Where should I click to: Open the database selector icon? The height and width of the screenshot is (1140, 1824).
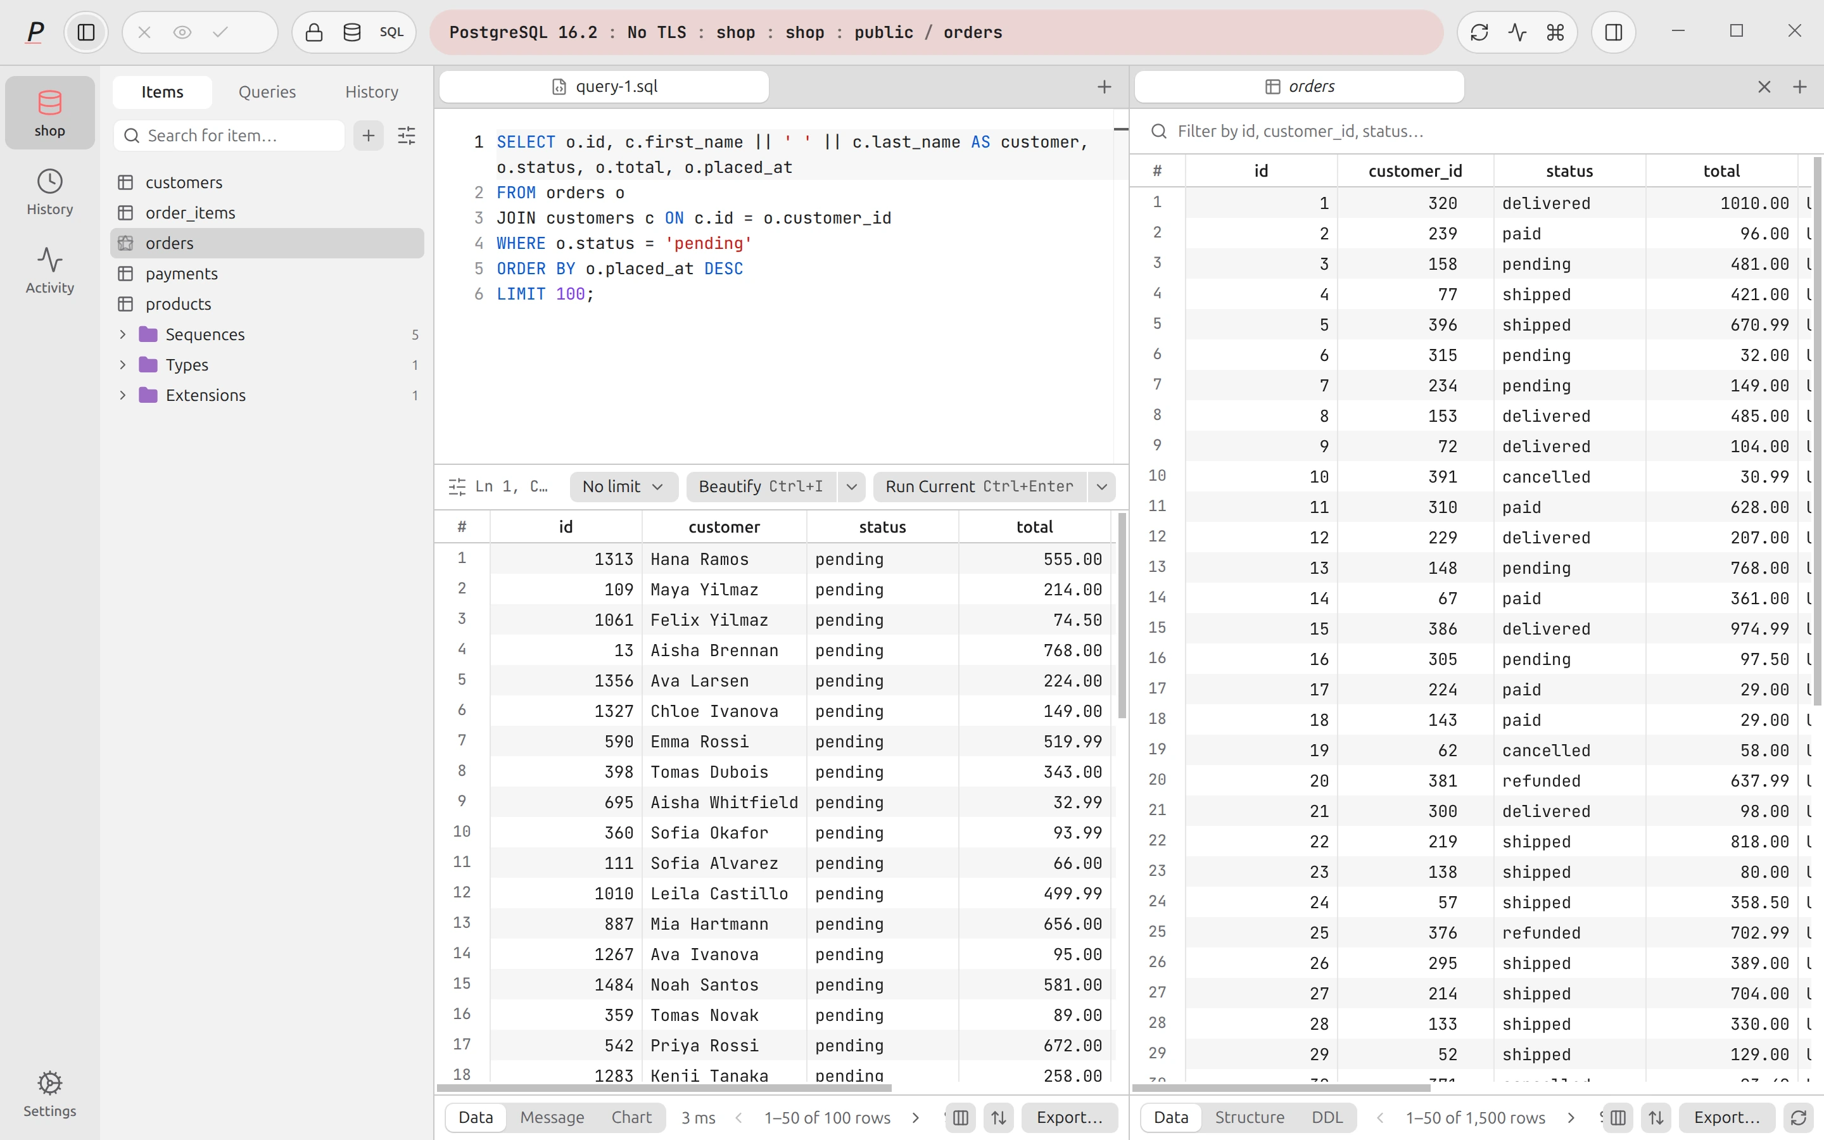pos(352,32)
